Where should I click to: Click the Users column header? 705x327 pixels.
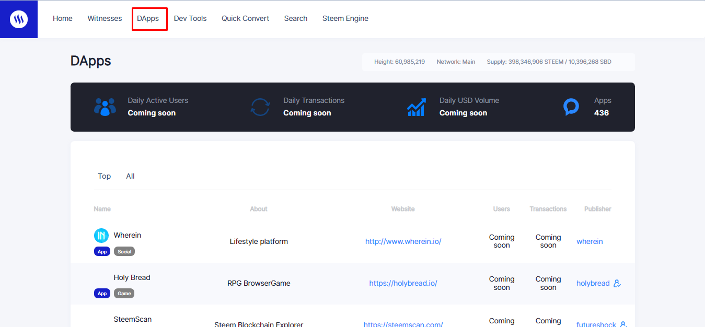tap(502, 209)
